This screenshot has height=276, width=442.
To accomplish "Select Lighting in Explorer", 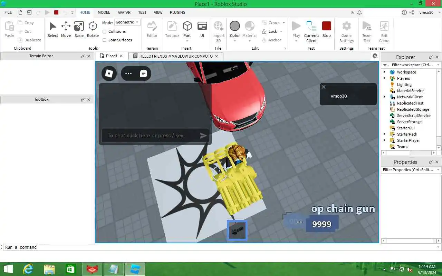I will coord(404,85).
